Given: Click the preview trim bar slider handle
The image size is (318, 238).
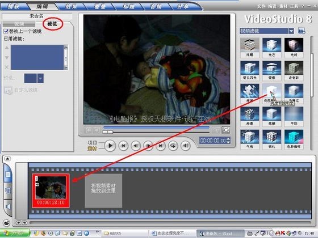Looking at the screenshot, I should click(107, 132).
